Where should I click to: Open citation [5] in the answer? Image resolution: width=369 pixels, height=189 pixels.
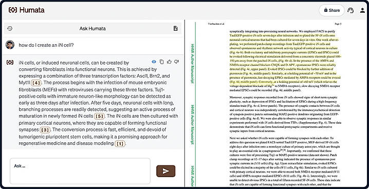coord(99,116)
